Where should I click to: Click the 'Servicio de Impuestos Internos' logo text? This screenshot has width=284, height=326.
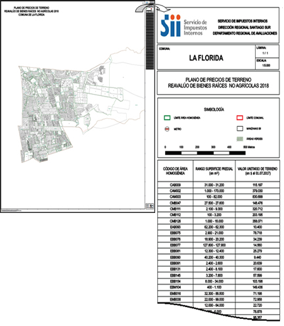coord(195,28)
